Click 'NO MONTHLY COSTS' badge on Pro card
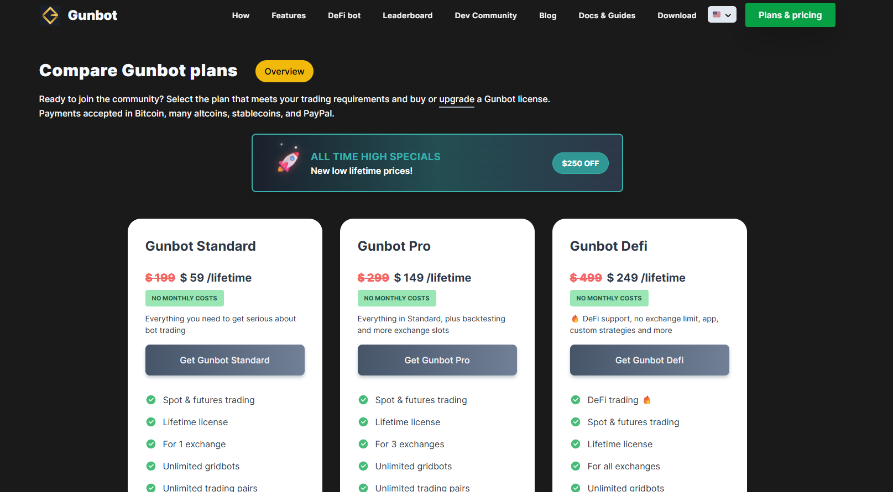 coord(397,298)
